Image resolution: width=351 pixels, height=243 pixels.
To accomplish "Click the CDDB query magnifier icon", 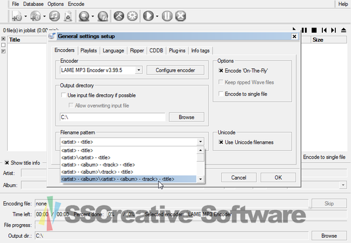I will point(84,16).
